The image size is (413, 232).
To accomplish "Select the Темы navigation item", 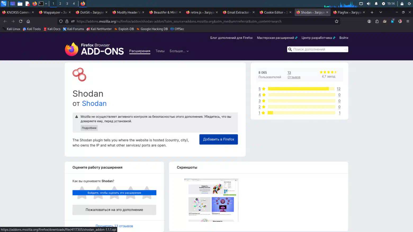I will coord(160,51).
